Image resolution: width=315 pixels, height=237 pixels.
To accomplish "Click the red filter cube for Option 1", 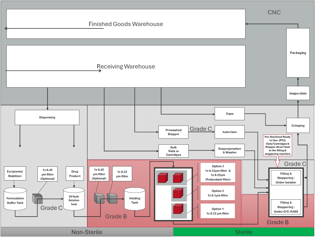I will click(177, 209).
